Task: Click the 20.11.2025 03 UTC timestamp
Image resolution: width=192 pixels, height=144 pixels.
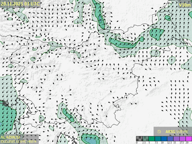Action: tap(20, 4)
